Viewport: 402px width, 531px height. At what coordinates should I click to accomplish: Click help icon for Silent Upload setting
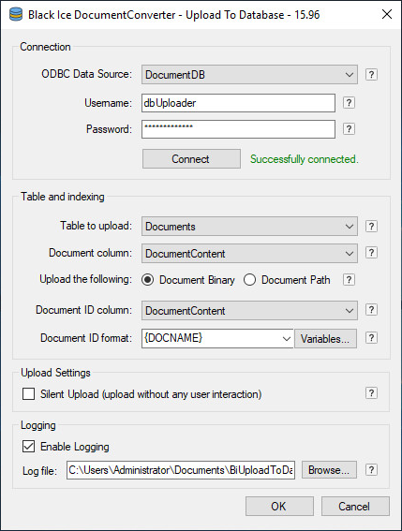click(x=371, y=393)
